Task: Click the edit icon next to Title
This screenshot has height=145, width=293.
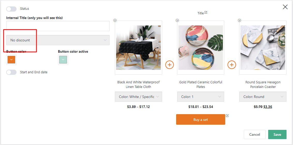Action: pyautogui.click(x=206, y=12)
